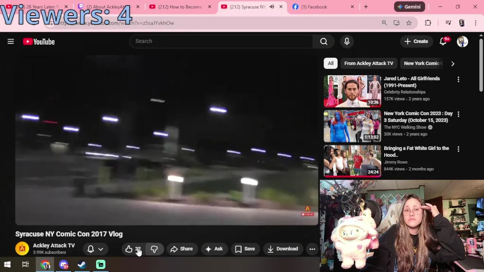Screen dimensions: 484x272
Task: Open Bringing a Fat White Girl title link
Action: click(x=416, y=151)
